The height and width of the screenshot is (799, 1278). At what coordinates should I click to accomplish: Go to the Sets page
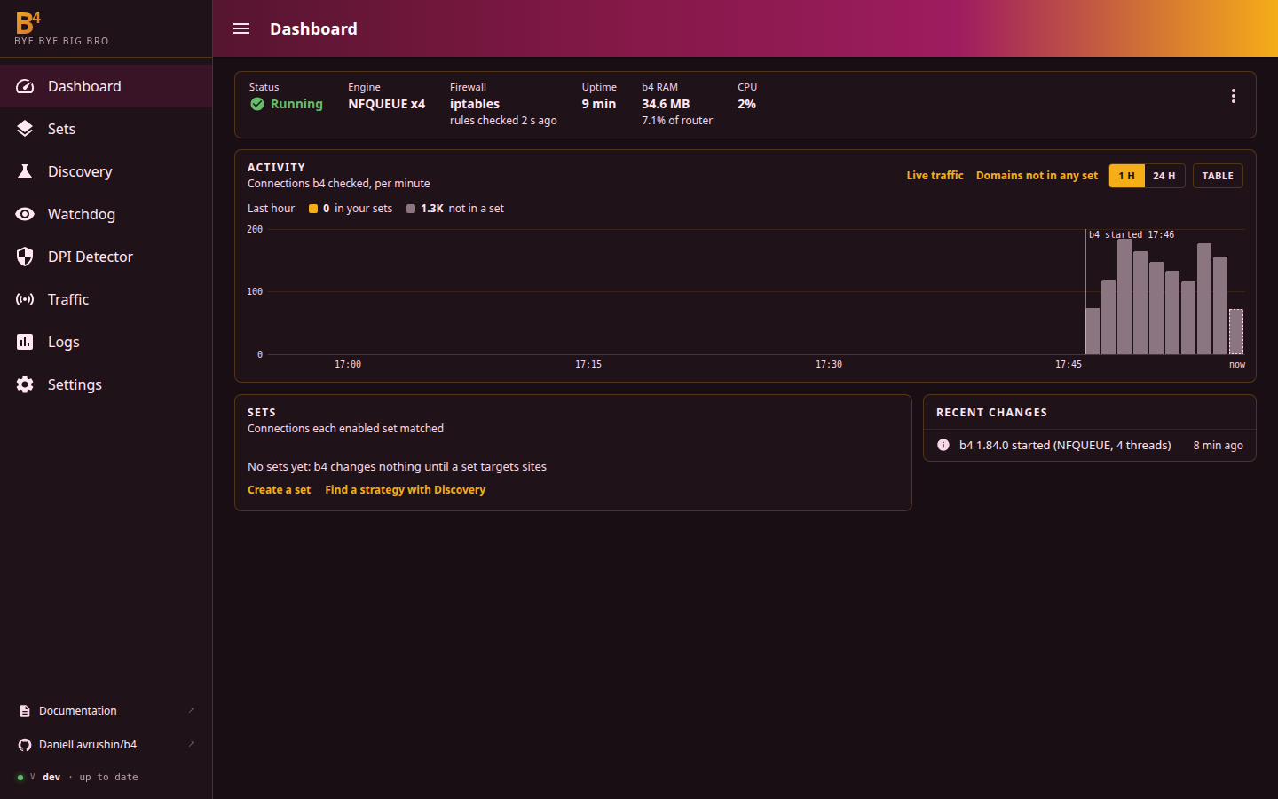click(106, 129)
